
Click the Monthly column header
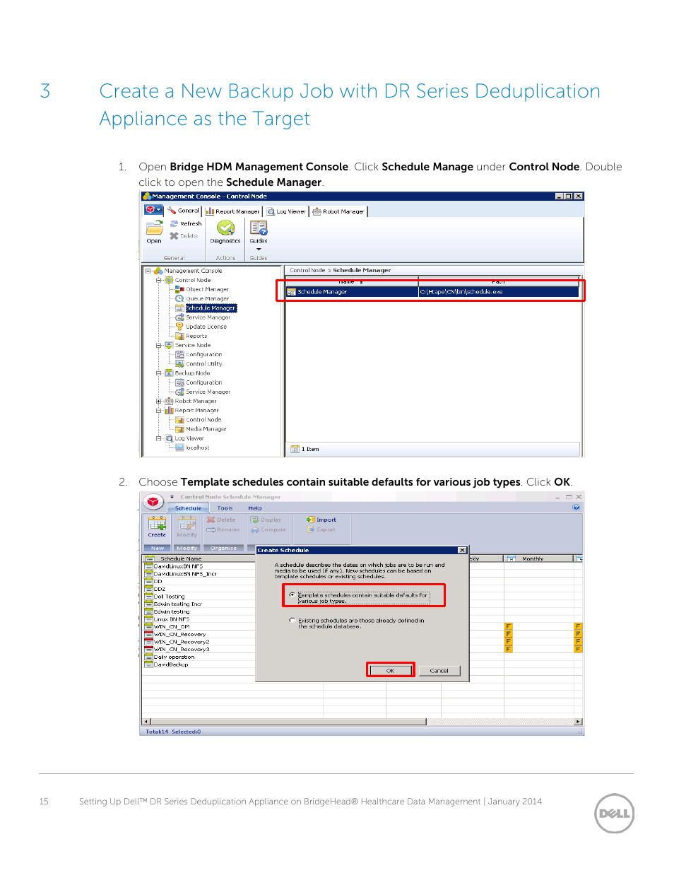538,558
